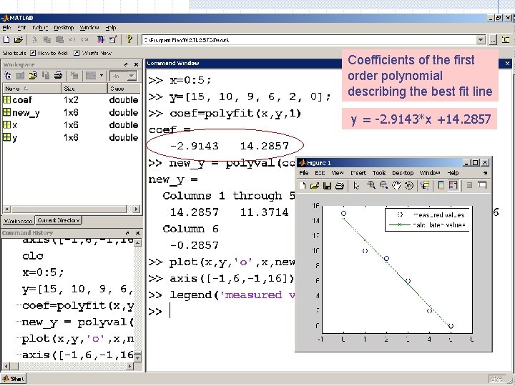Click the Copy icon in MATLAB toolbar
Screen dimensions: 515x386
coord(47,40)
